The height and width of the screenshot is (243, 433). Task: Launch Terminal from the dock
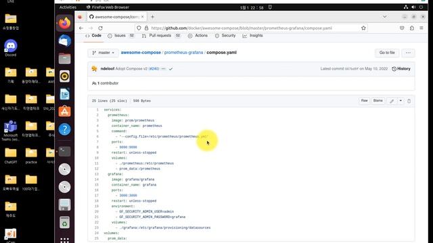click(x=65, y=151)
